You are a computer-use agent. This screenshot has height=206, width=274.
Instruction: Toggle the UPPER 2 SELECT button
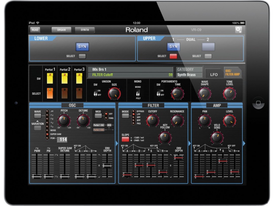(x=208, y=56)
